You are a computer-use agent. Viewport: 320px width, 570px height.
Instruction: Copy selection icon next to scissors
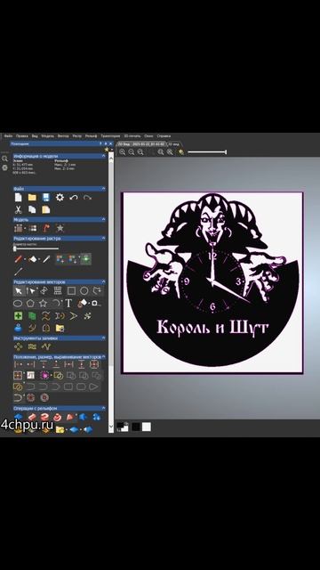32,209
